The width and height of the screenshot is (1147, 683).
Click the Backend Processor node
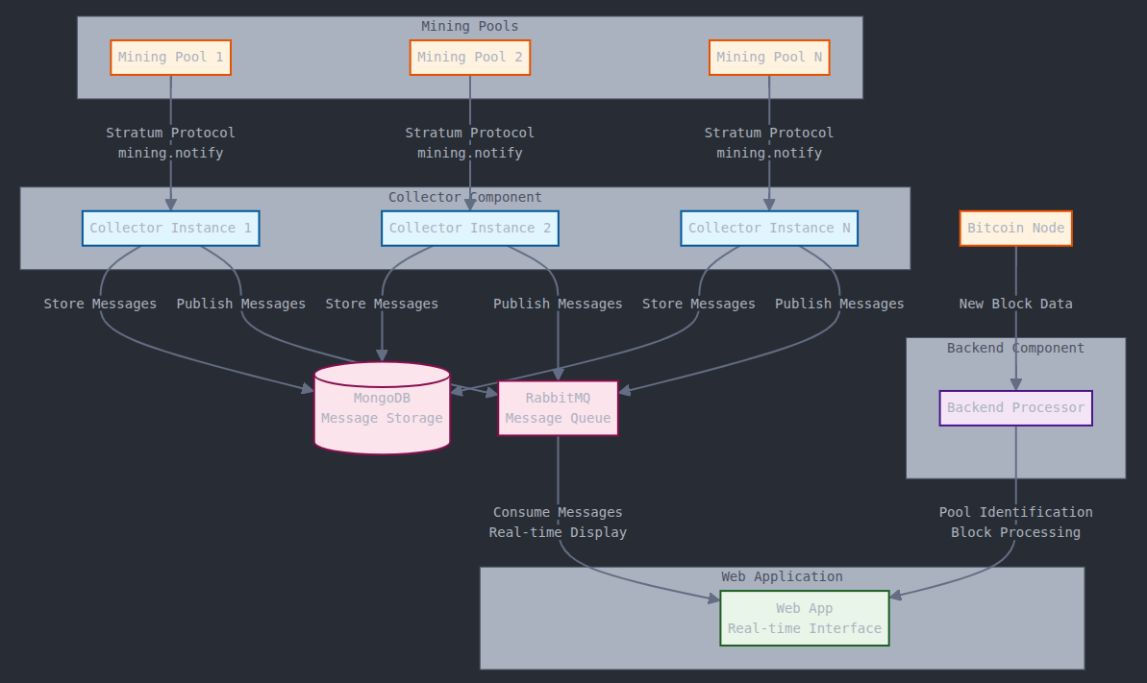click(1015, 408)
